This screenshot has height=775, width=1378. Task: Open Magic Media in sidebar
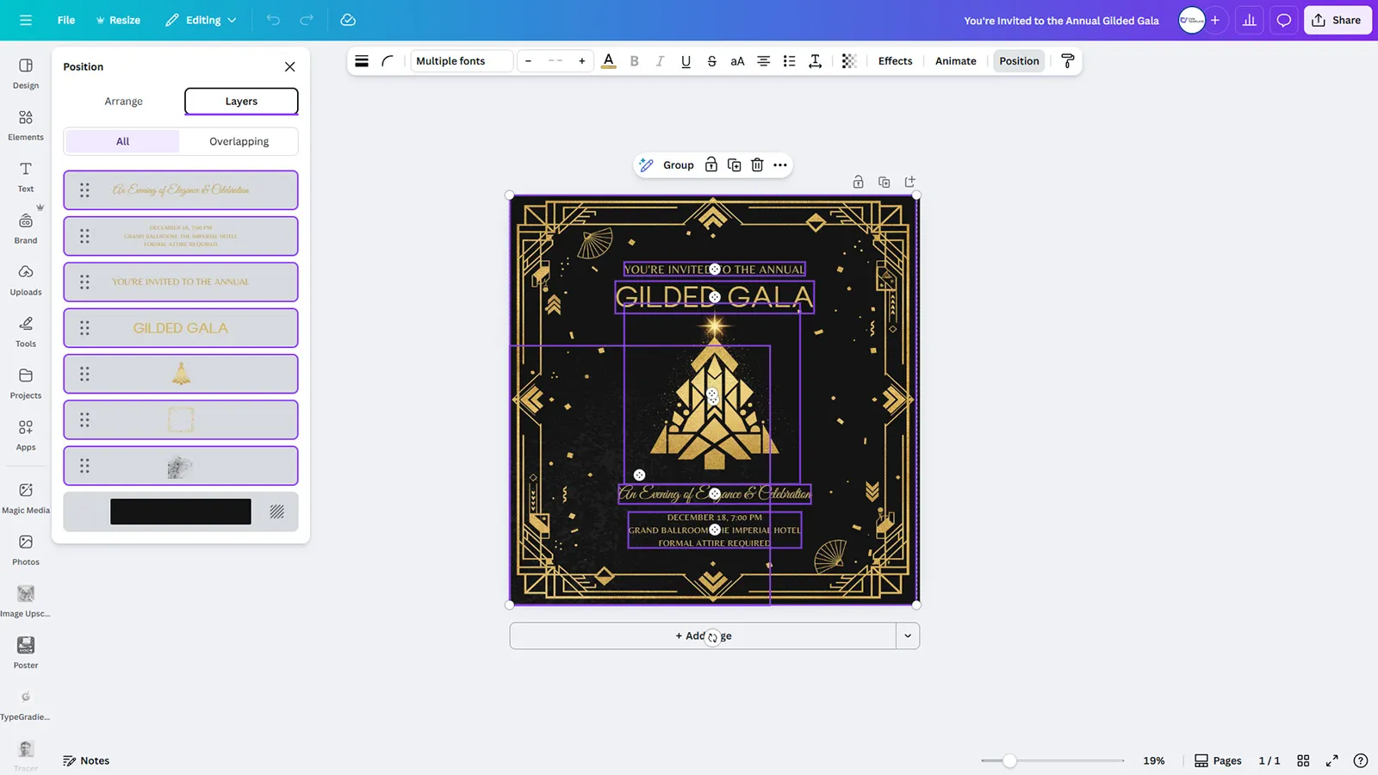(x=26, y=498)
